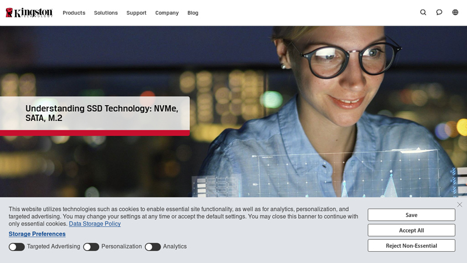Click the Save button
This screenshot has width=467, height=263.
(x=412, y=215)
